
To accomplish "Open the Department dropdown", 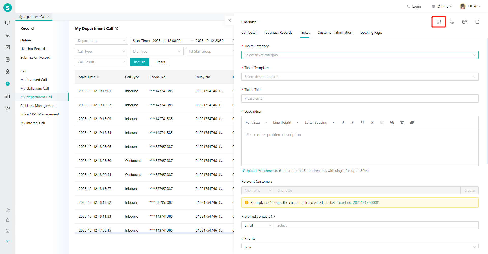I will click(x=101, y=41).
